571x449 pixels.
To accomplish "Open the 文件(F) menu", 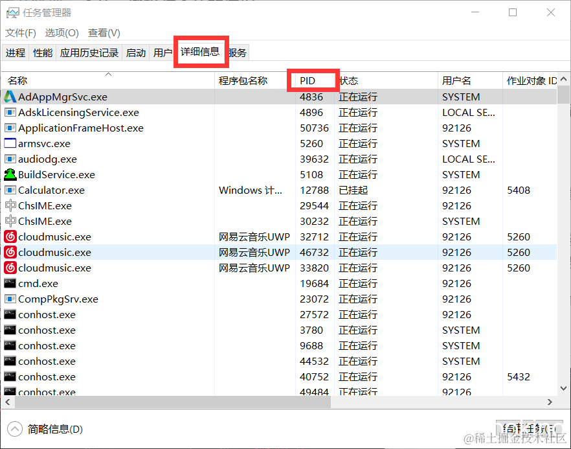I will (x=21, y=33).
